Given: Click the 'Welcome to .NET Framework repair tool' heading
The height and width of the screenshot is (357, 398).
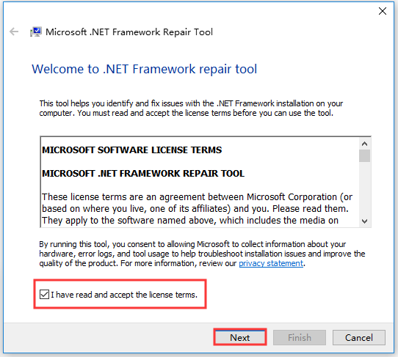Looking at the screenshot, I should click(144, 69).
